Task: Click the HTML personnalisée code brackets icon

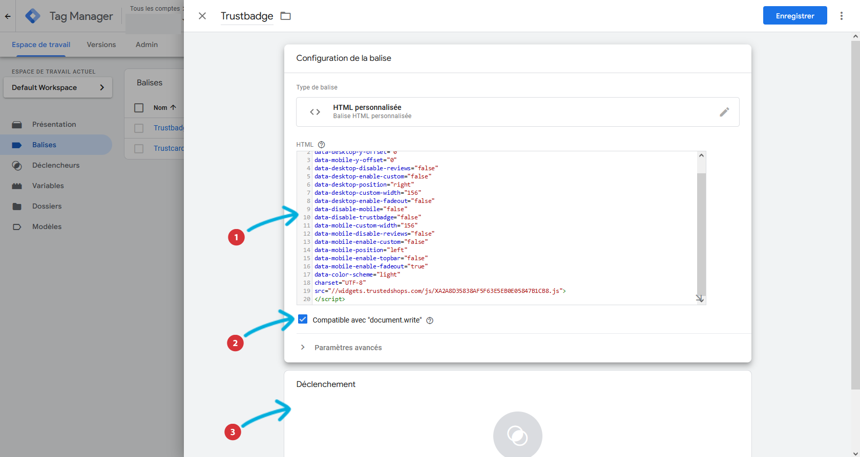Action: point(315,112)
